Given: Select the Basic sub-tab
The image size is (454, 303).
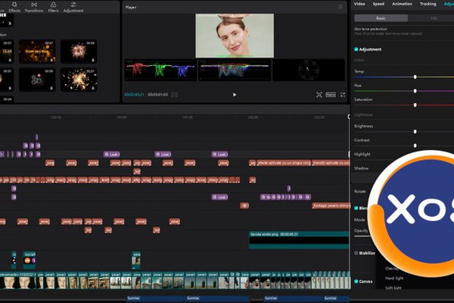Looking at the screenshot, I should click(381, 18).
